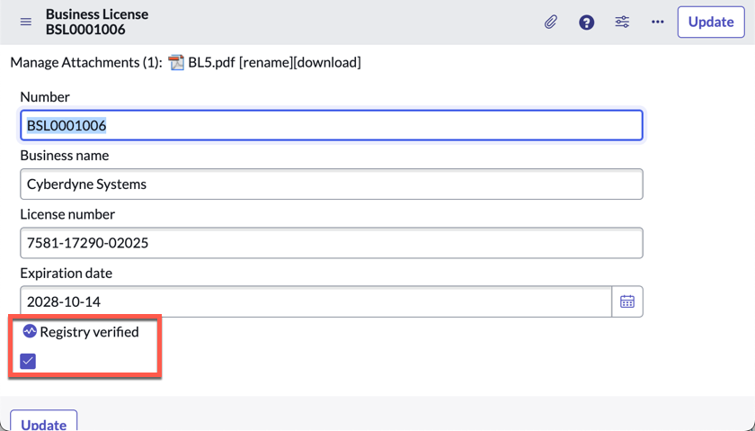Open the BL5.pdf attachment link
Screen dimensions: 755x431
[x=211, y=63]
